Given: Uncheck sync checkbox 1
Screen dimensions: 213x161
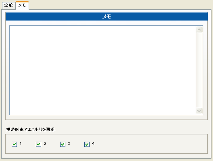Looking at the screenshot, I should pyautogui.click(x=14, y=144).
